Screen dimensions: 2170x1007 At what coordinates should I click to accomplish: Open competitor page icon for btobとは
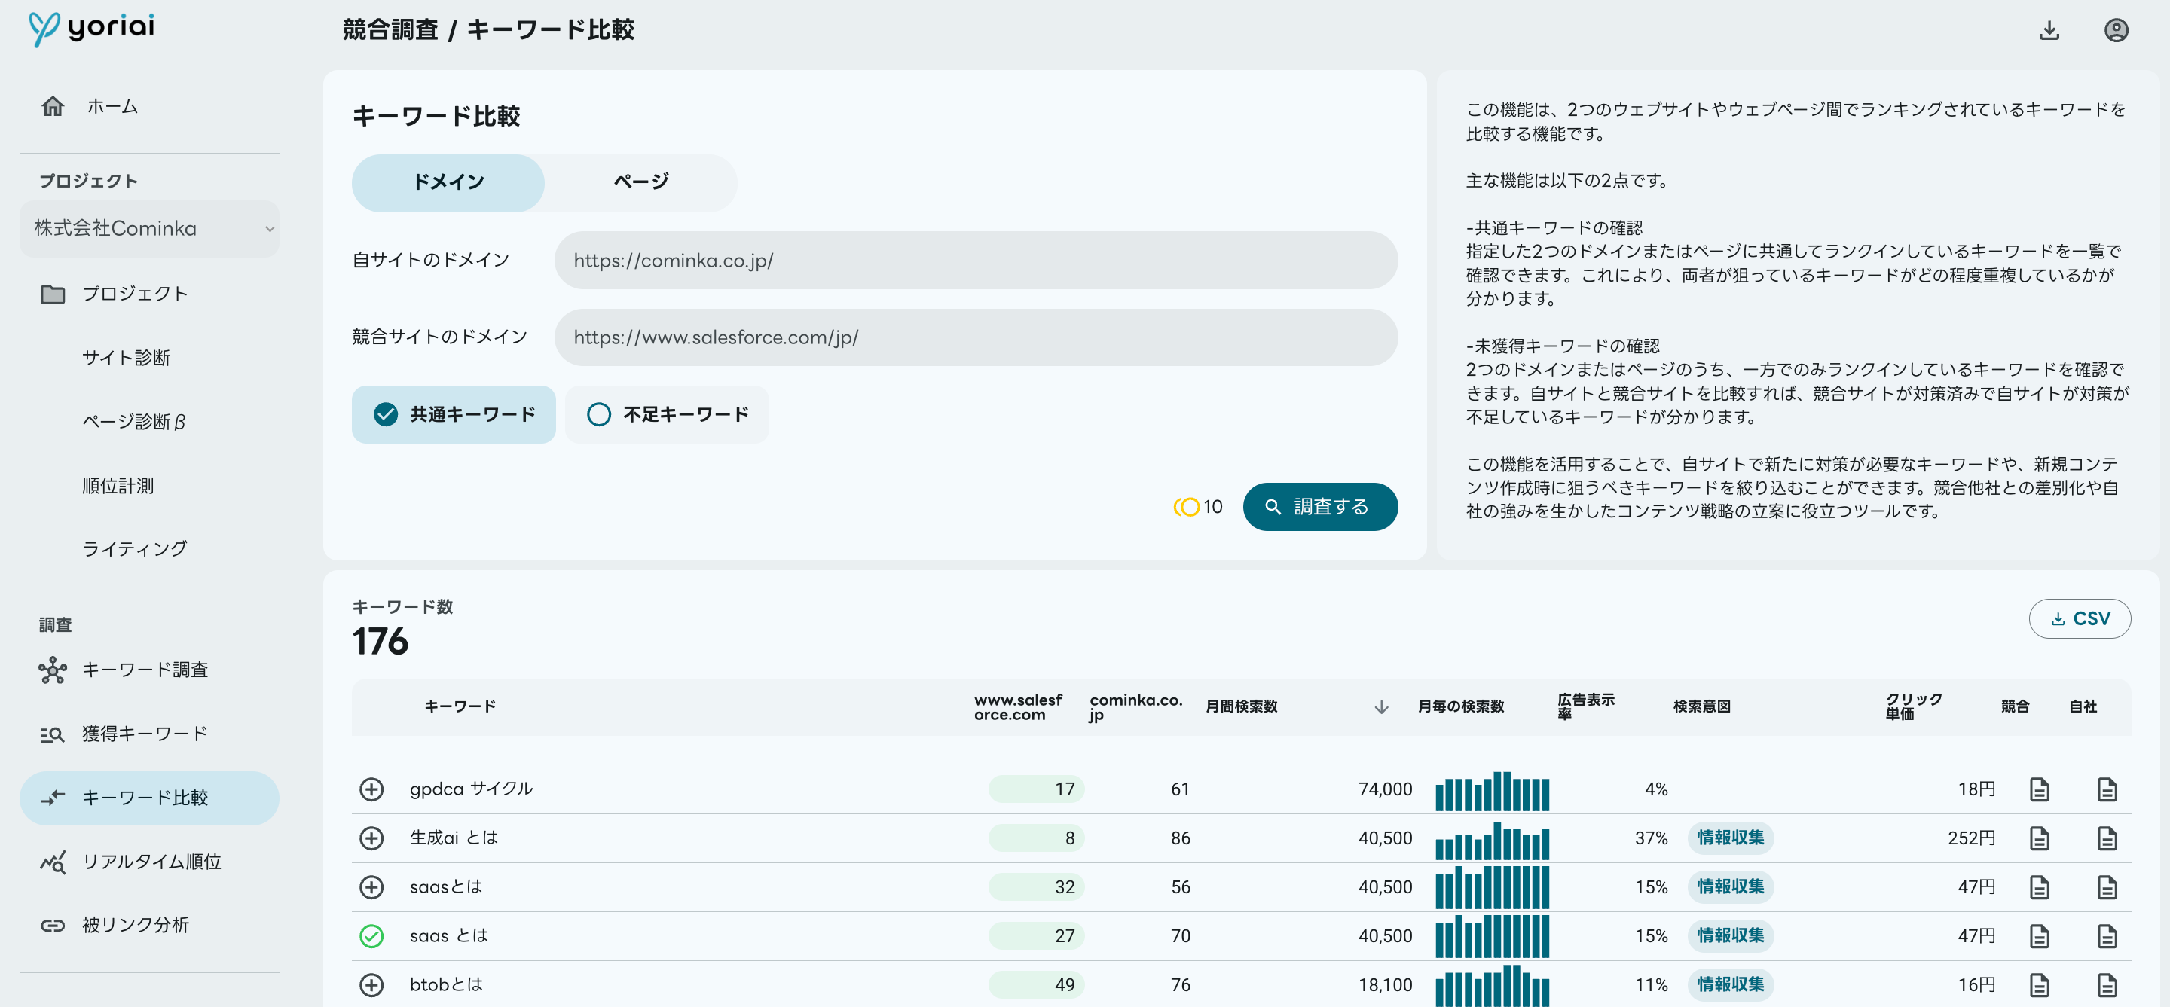click(2040, 984)
